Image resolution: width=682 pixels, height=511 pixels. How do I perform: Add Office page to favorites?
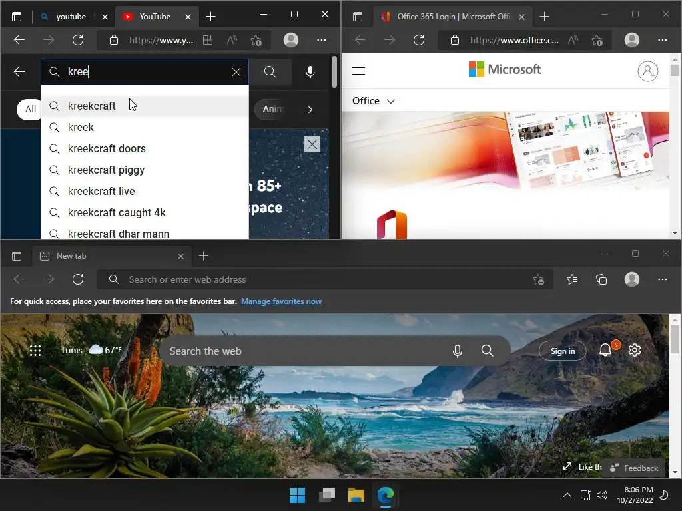[x=597, y=40]
